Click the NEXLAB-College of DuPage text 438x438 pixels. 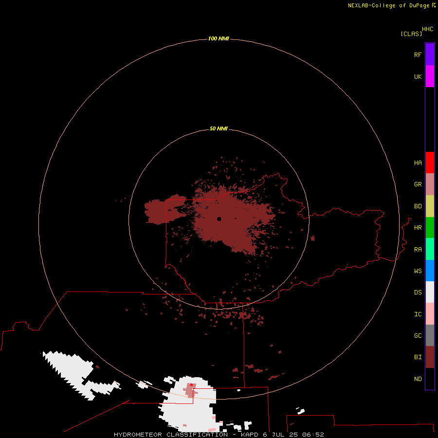pos(389,5)
